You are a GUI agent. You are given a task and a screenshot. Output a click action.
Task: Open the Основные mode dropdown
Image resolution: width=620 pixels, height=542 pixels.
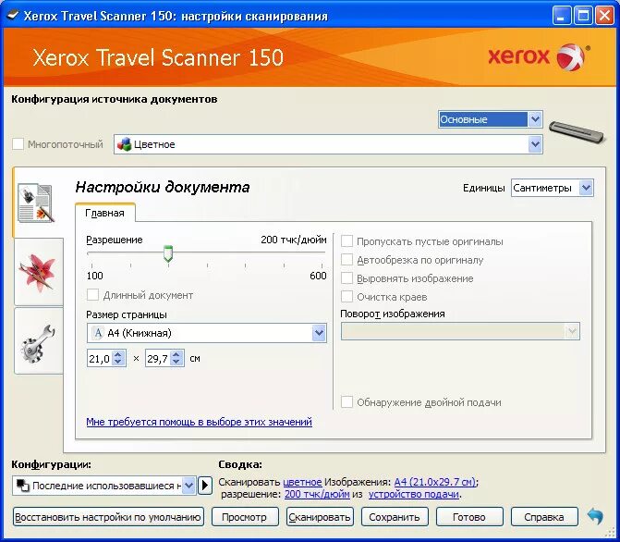[x=490, y=119]
